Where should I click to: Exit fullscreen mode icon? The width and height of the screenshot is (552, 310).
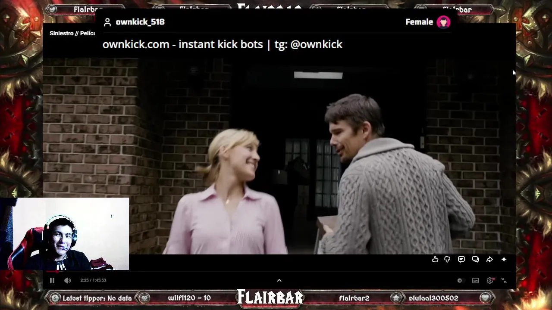click(504, 280)
